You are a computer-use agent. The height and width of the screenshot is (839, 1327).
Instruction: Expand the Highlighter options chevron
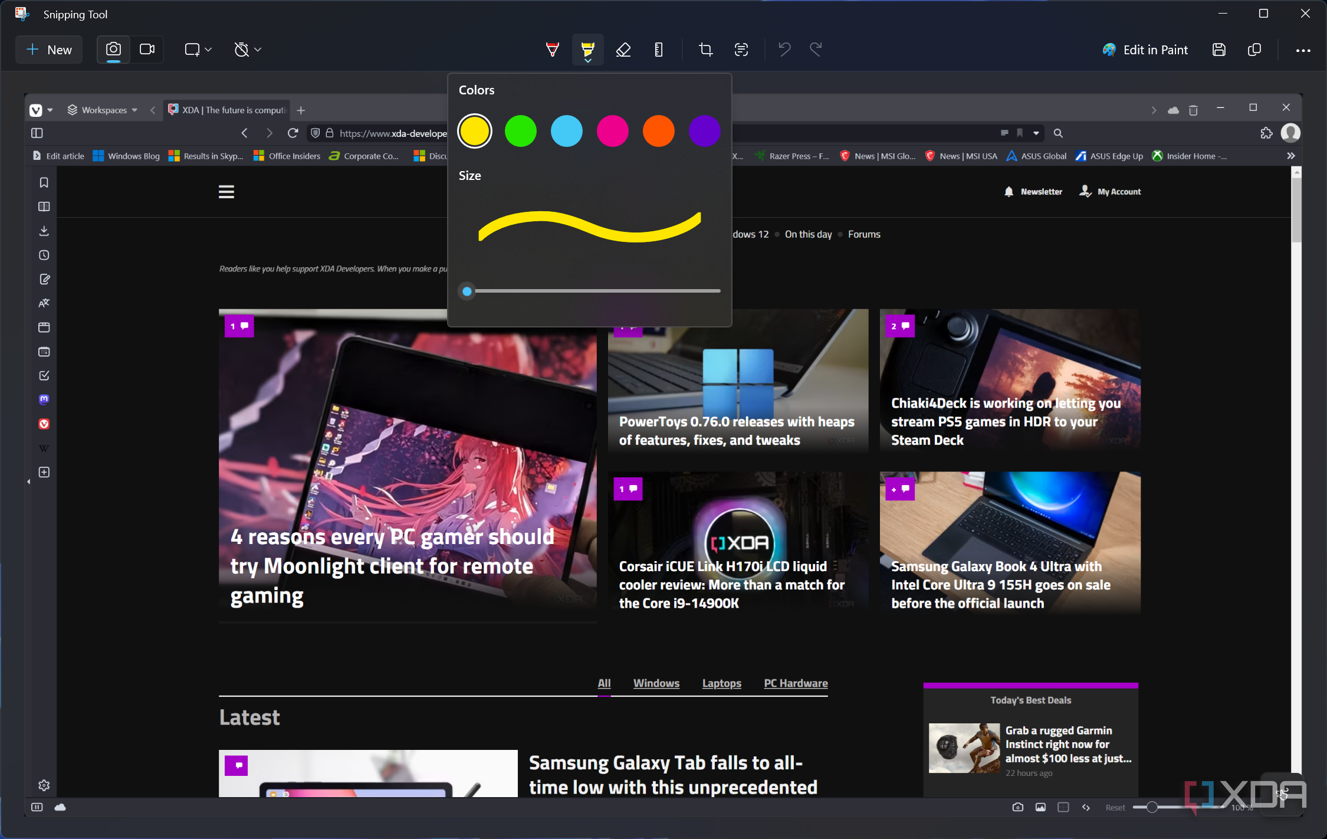(x=588, y=61)
